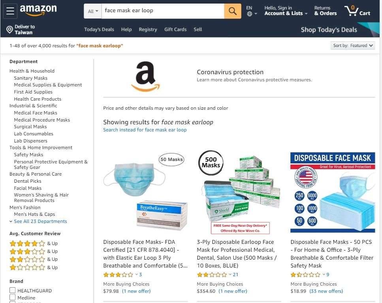The image size is (382, 303).
Task: Click the Amazon logo
Action: pos(38,10)
